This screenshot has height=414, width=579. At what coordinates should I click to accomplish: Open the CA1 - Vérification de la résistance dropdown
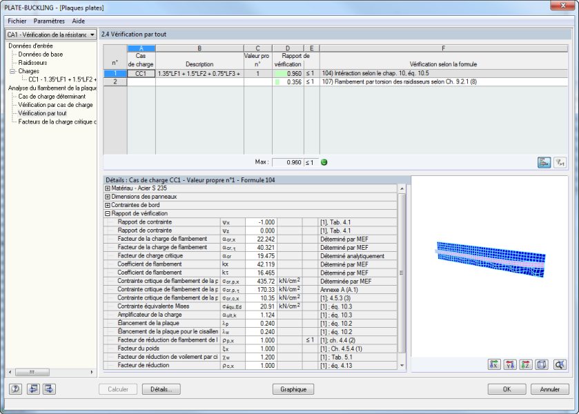(x=51, y=34)
